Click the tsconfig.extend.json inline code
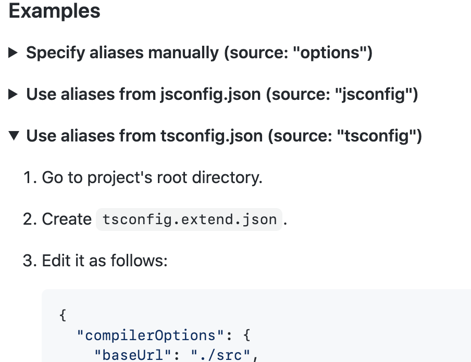 click(189, 219)
